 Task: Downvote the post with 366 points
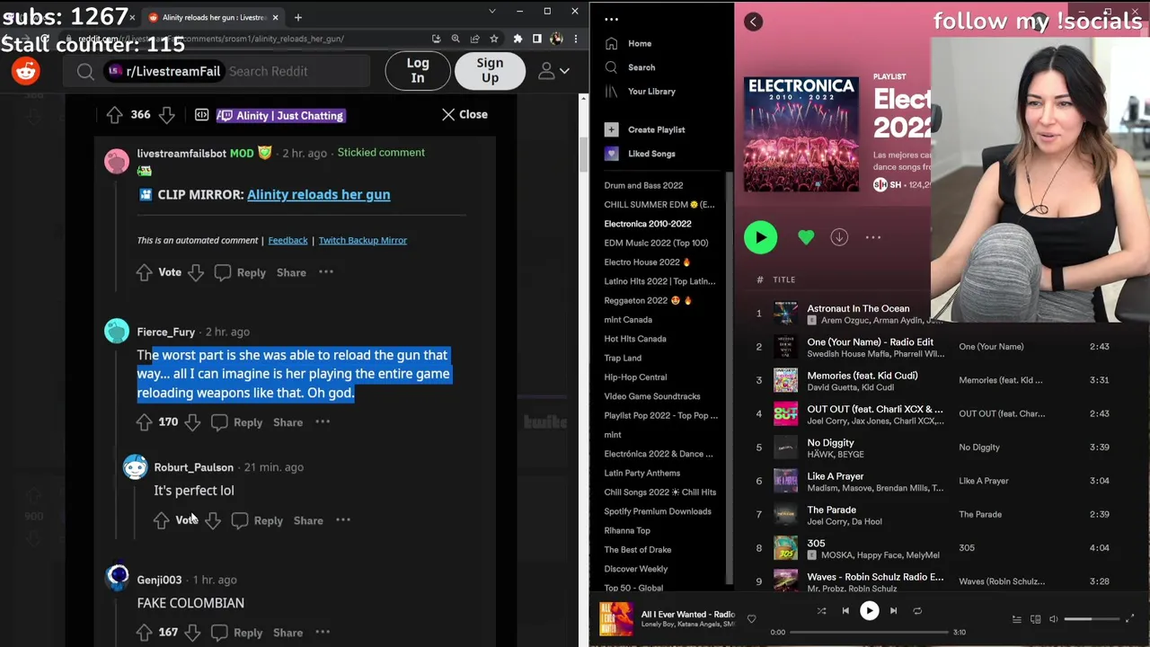coord(166,115)
